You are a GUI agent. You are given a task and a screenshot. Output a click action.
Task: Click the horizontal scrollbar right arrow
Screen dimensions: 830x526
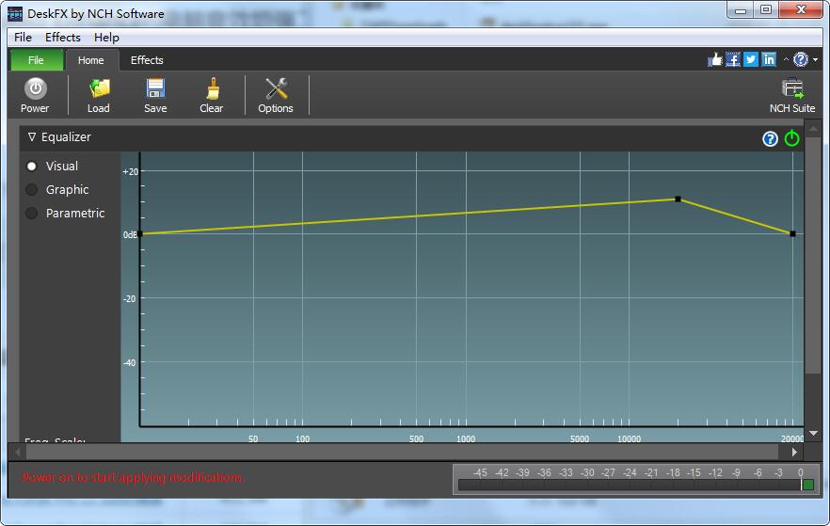tap(794, 452)
